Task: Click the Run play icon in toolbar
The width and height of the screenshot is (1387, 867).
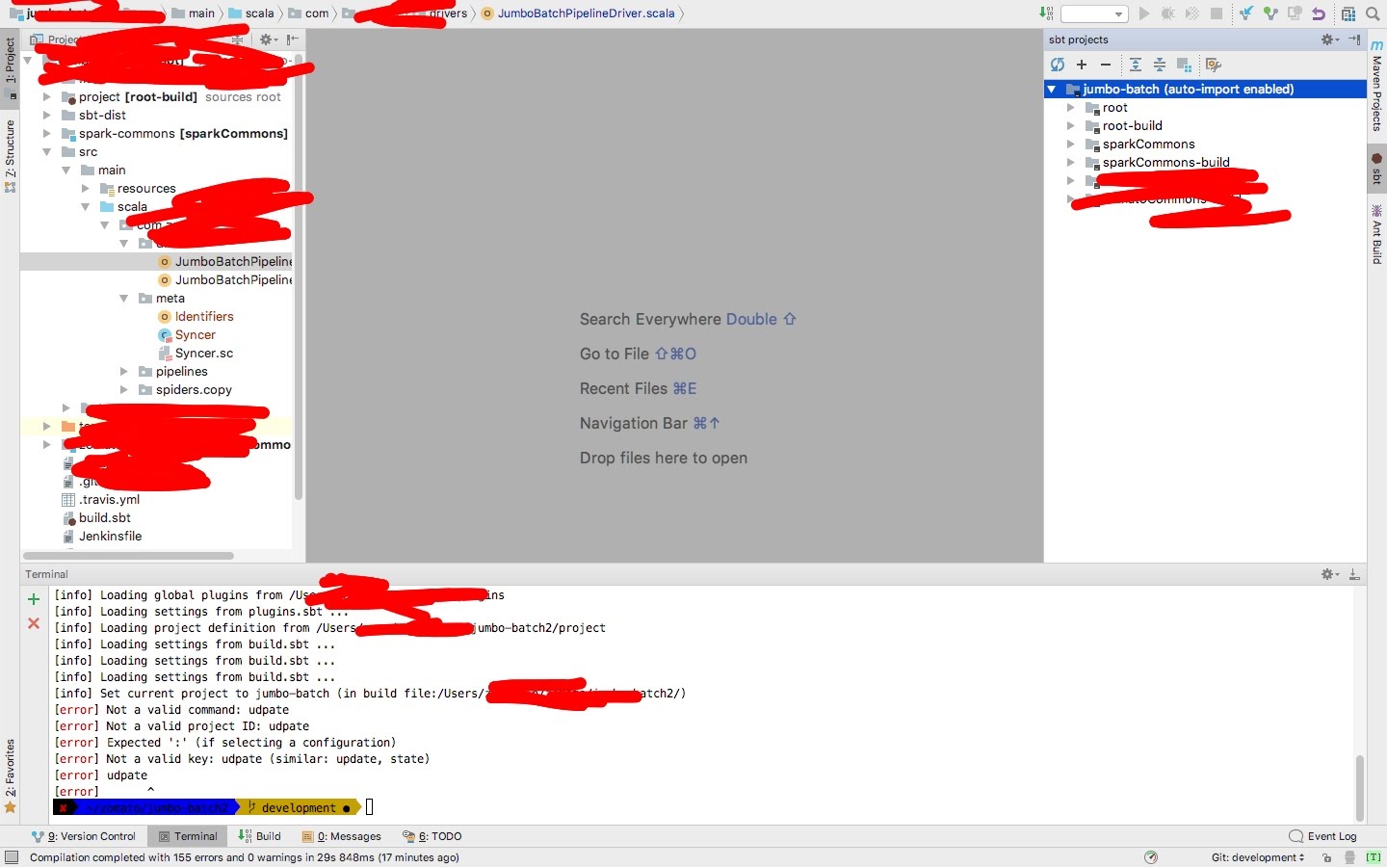Action: click(1144, 13)
